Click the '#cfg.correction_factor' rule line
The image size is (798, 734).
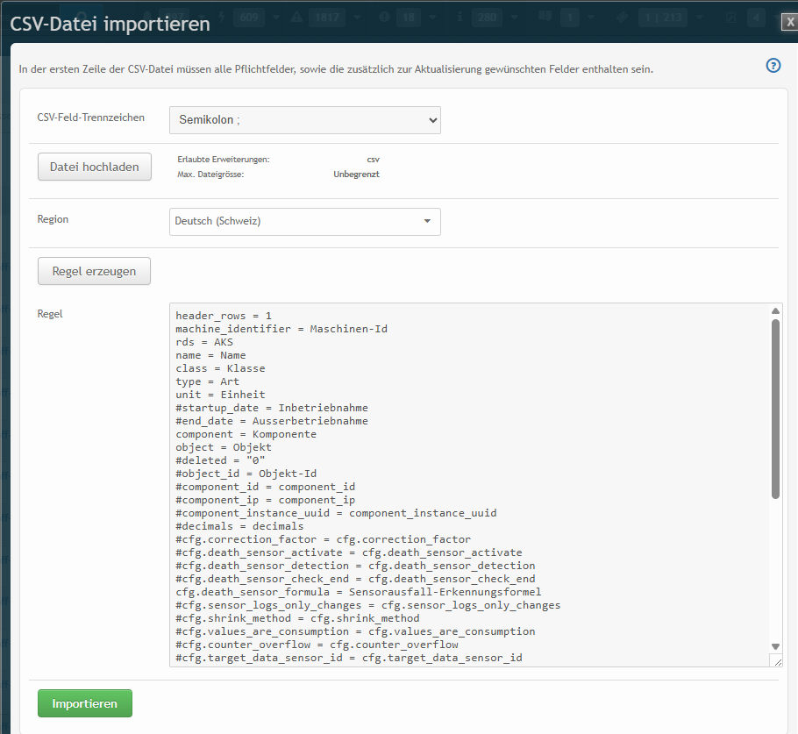click(x=324, y=539)
